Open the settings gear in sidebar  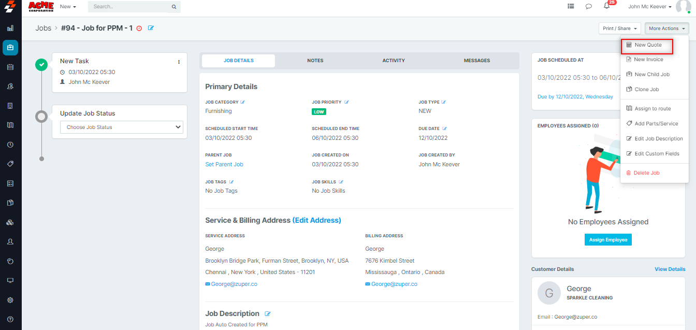[x=10, y=300]
